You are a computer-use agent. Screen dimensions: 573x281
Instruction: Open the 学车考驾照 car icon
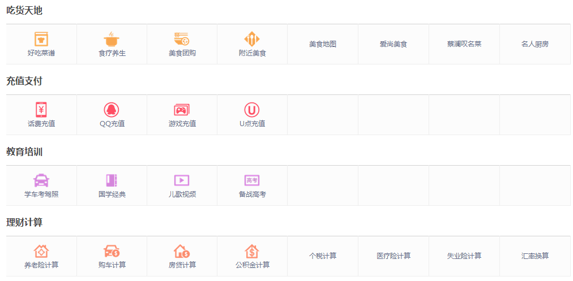coord(41,180)
